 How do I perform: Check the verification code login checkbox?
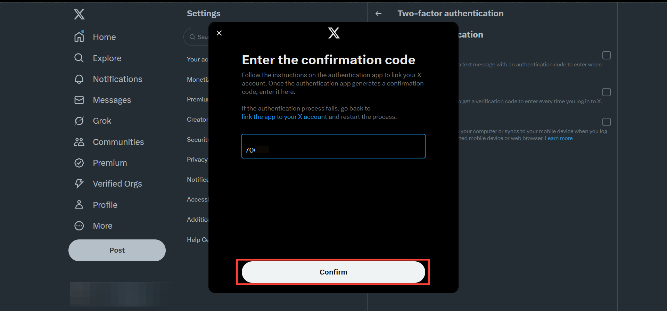pyautogui.click(x=607, y=92)
